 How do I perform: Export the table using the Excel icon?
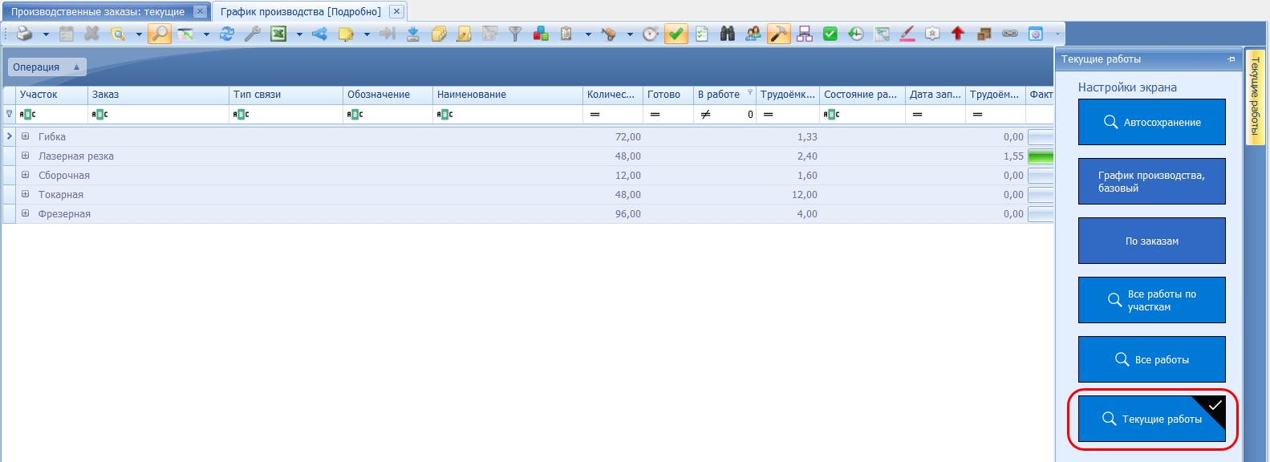click(278, 34)
